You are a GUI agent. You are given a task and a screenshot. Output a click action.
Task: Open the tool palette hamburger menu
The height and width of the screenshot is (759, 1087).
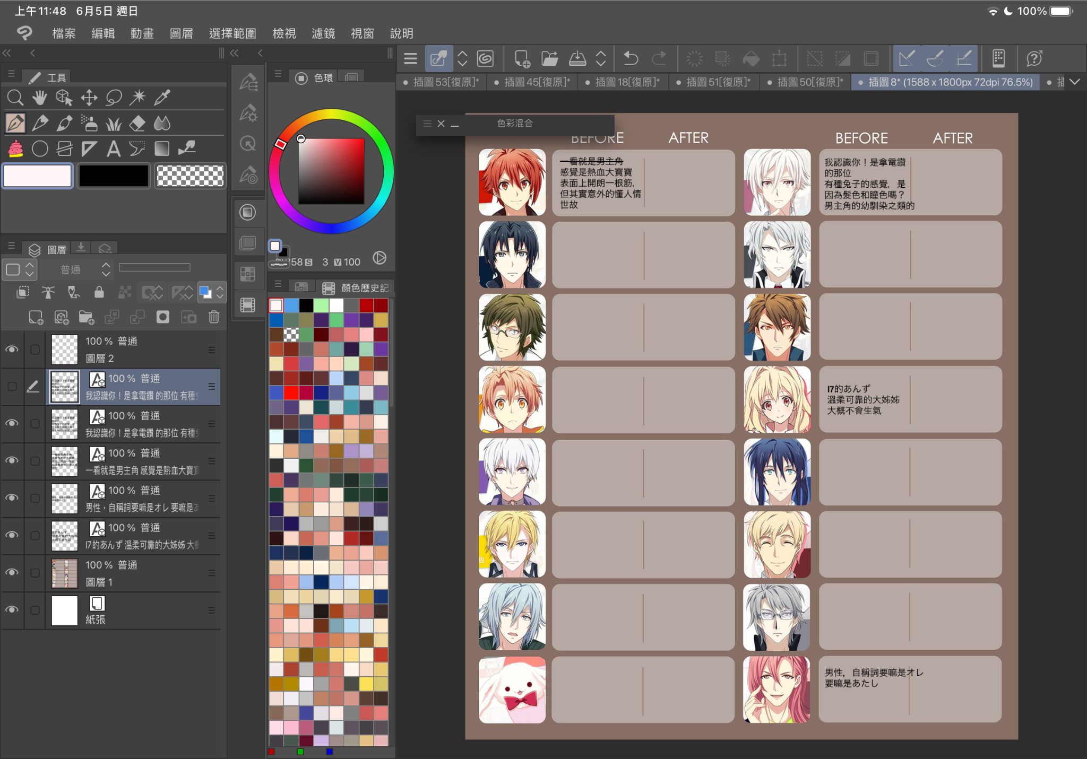pyautogui.click(x=11, y=75)
